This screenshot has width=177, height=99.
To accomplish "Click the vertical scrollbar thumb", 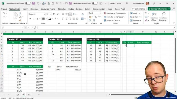I will [175, 55].
